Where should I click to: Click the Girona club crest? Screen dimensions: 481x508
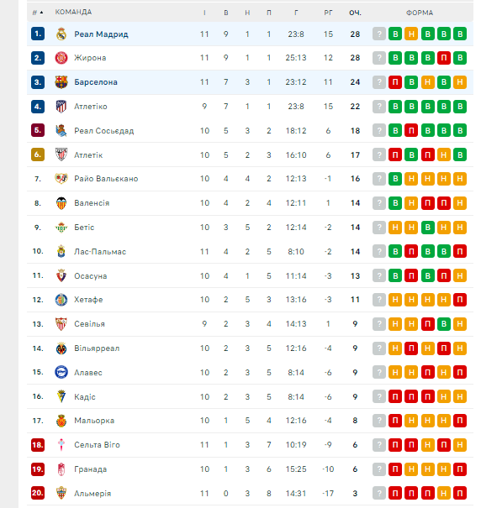(x=61, y=58)
